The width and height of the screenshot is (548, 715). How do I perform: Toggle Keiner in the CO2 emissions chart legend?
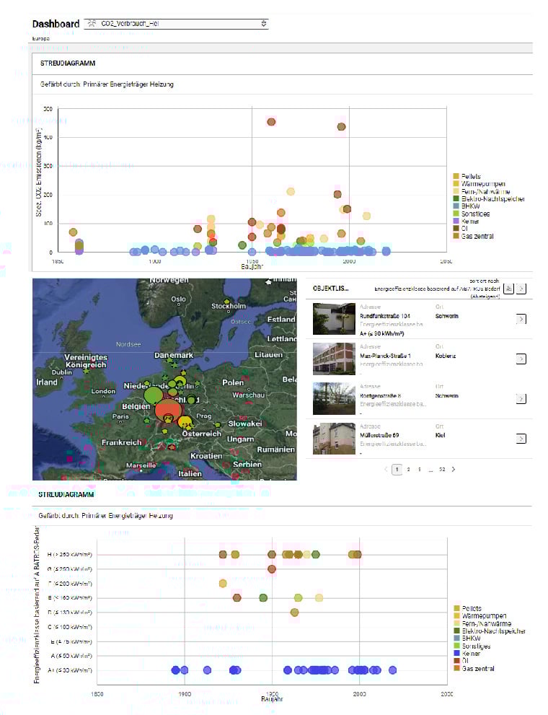tap(466, 221)
